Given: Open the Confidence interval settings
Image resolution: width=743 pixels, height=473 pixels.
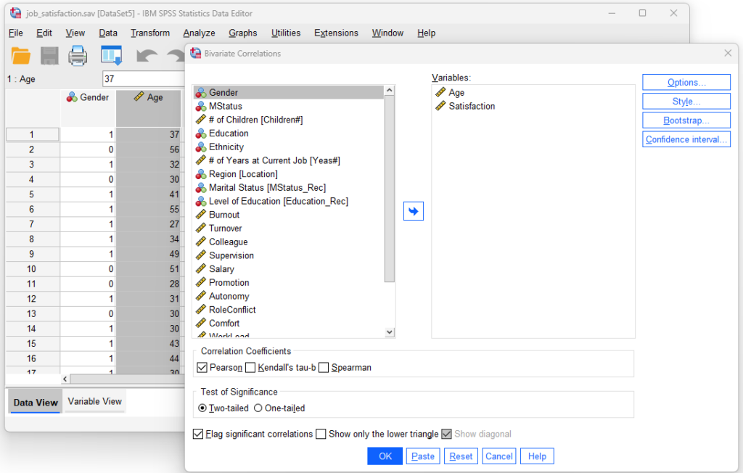Looking at the screenshot, I should coord(686,139).
